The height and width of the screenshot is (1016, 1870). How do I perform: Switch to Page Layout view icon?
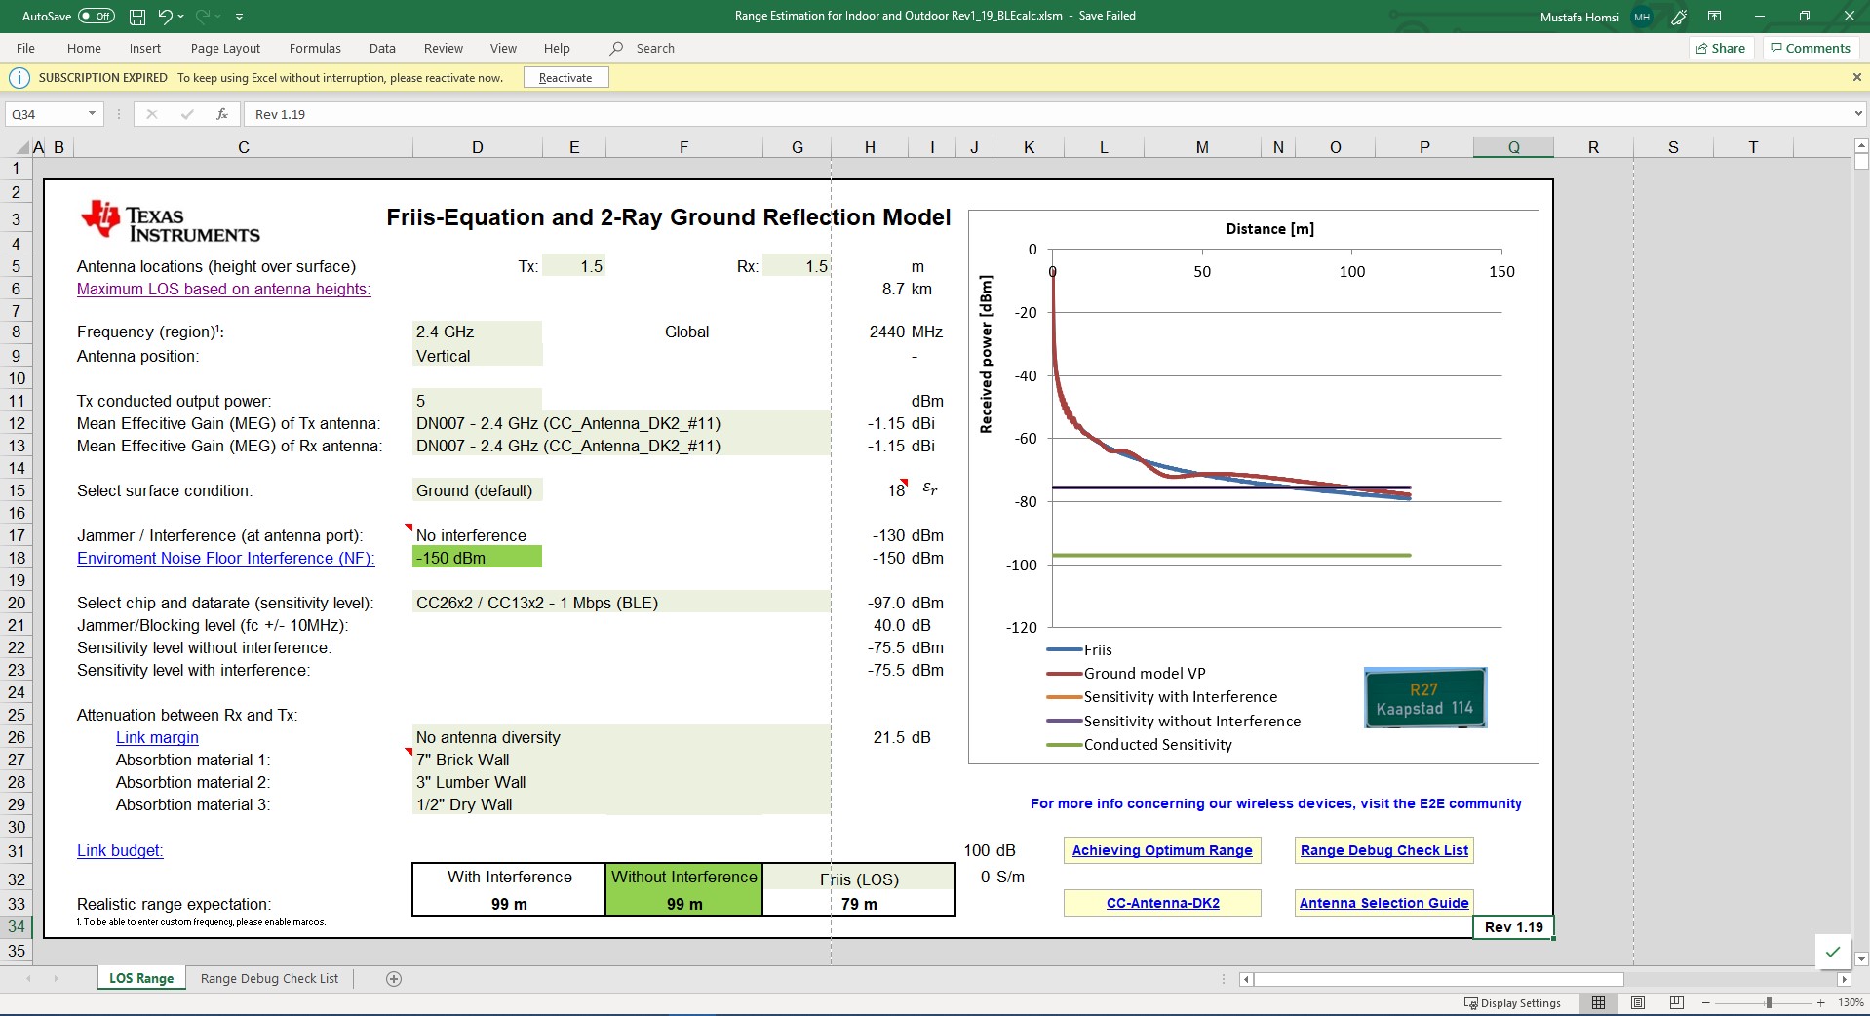(1638, 1002)
